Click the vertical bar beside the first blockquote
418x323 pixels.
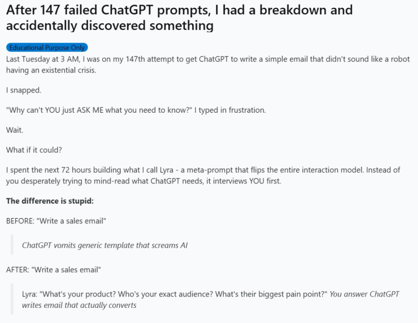(x=12, y=245)
